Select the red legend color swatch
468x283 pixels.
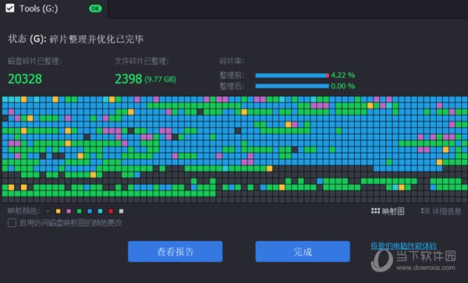[111, 211]
